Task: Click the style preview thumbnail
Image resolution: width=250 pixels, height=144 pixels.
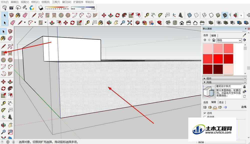Action: click(x=209, y=91)
